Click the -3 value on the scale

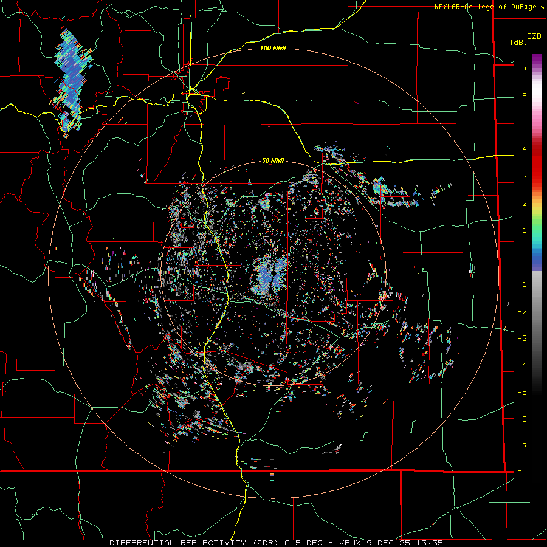click(x=522, y=338)
